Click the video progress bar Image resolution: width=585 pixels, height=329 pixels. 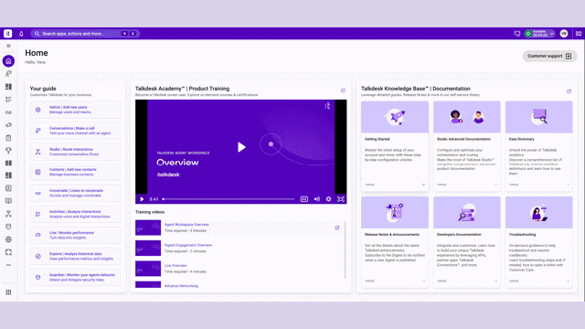click(x=229, y=199)
